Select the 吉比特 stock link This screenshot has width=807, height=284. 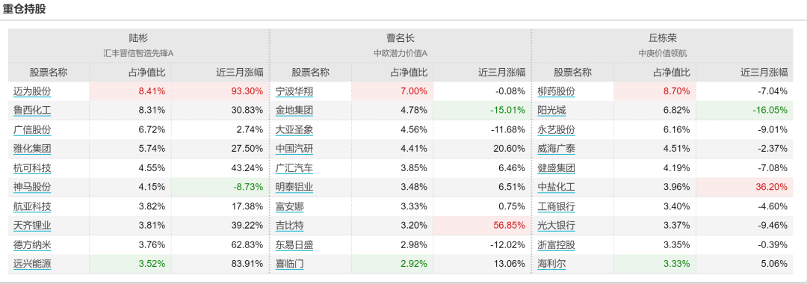[290, 226]
